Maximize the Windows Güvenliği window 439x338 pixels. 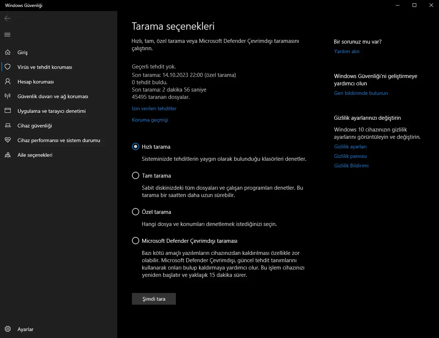414,5
